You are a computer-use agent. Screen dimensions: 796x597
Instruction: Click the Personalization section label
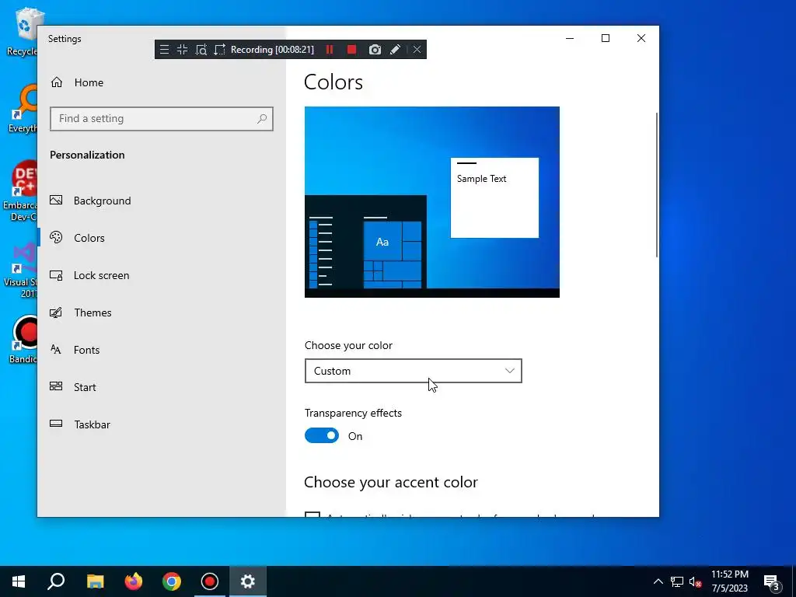click(87, 155)
